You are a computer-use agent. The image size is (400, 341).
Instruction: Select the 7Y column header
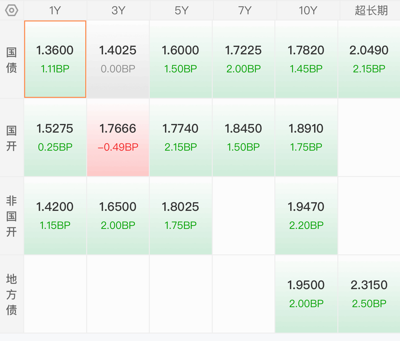point(245,10)
